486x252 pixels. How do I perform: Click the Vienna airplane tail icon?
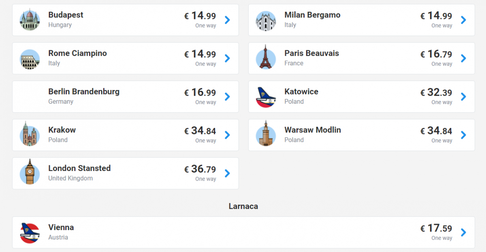[30, 233]
